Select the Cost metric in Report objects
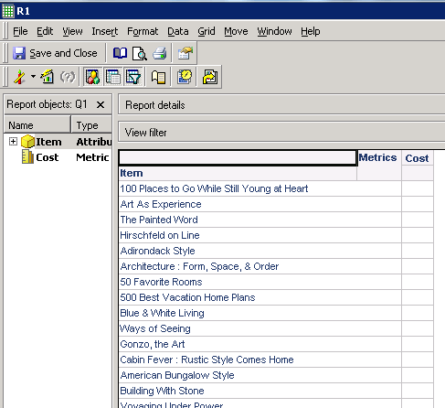The width and height of the screenshot is (445, 408). [47, 157]
